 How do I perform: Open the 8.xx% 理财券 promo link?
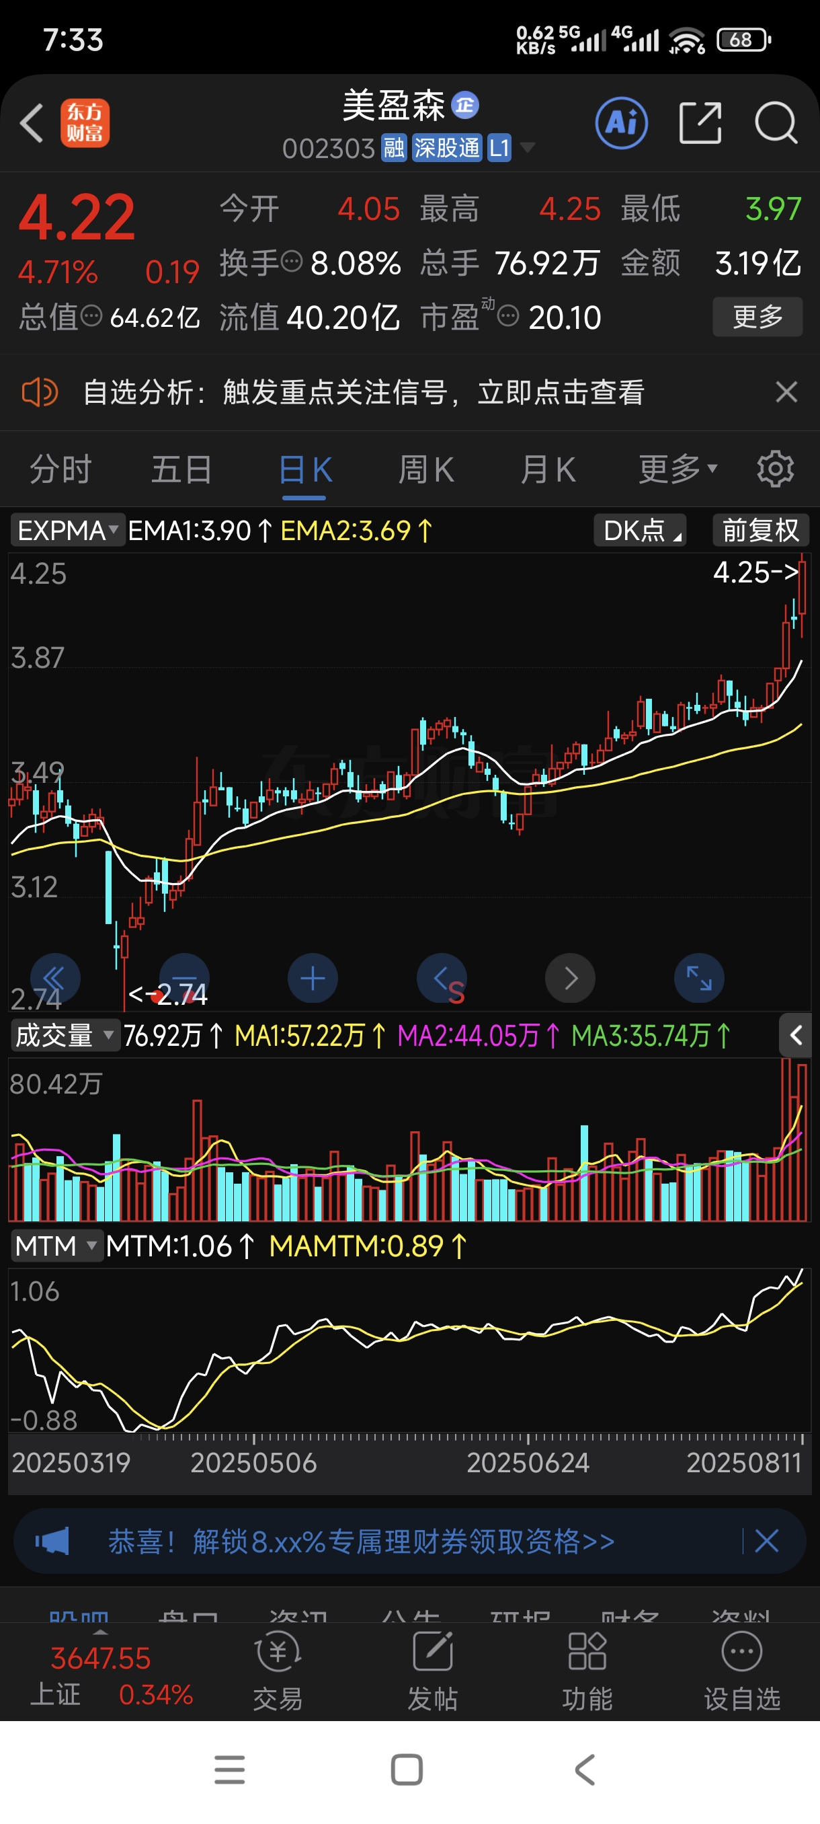pyautogui.click(x=361, y=1542)
